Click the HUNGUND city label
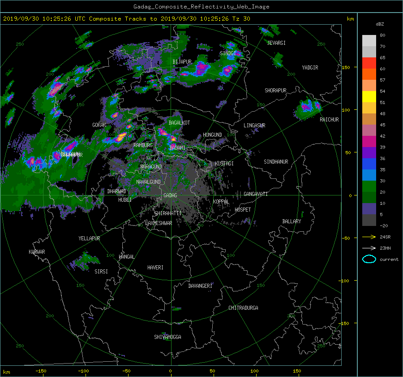403x377 pixels. click(212, 135)
